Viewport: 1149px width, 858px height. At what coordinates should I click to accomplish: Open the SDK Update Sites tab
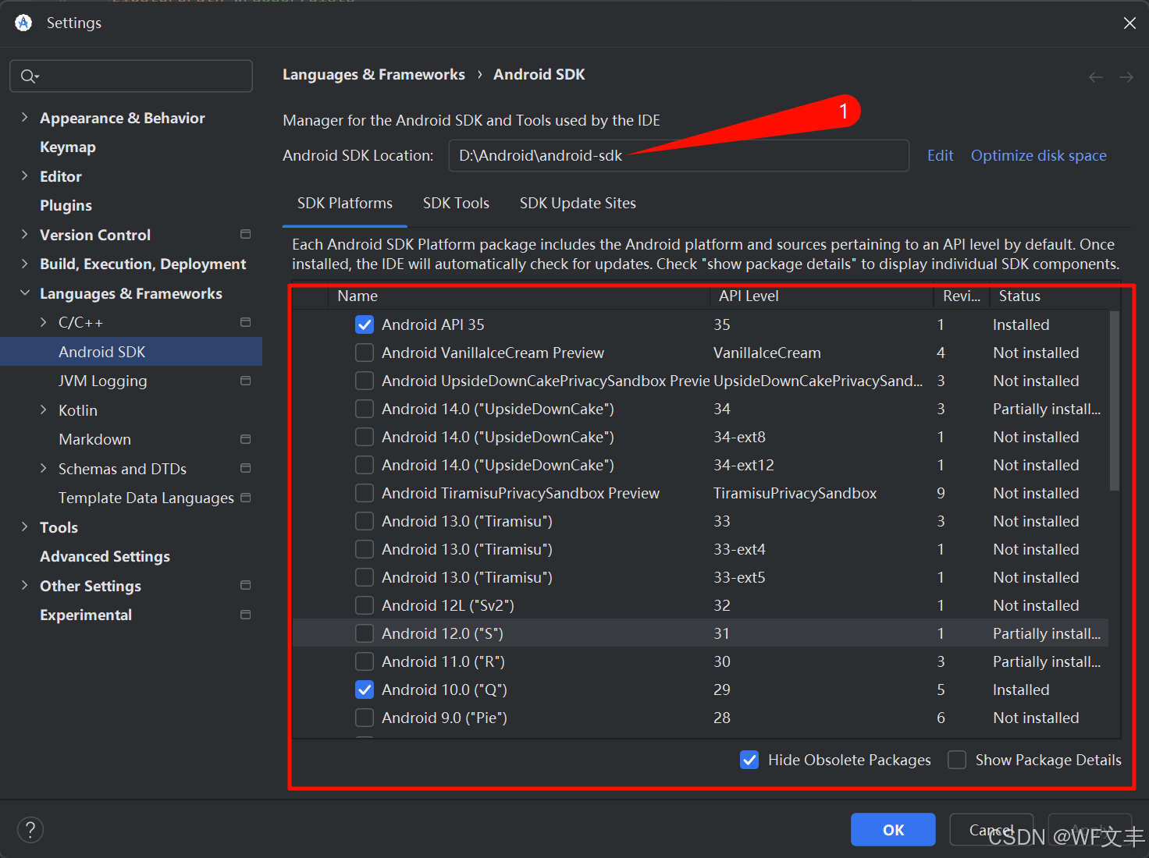pos(578,204)
